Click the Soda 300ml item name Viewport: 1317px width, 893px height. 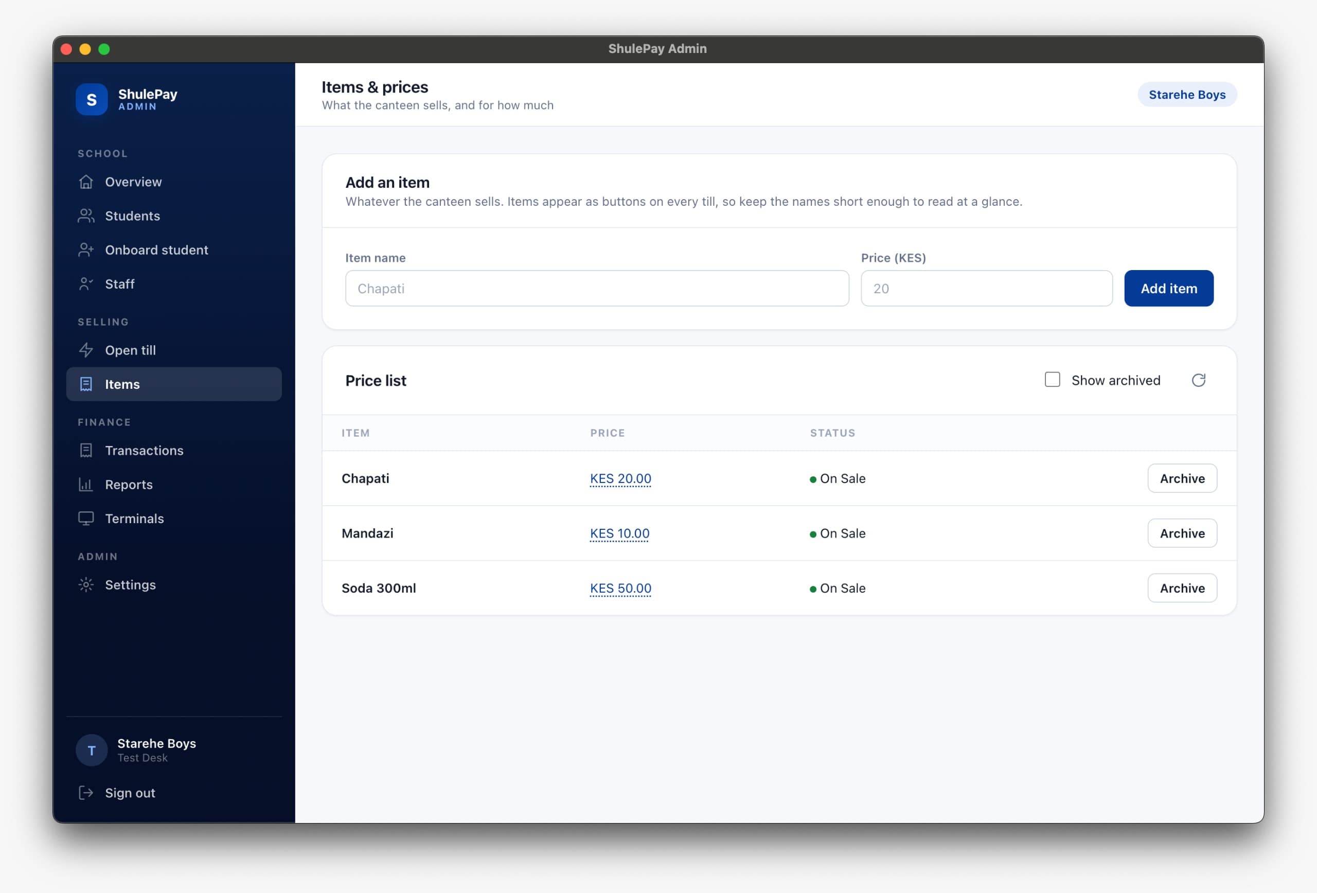tap(379, 588)
